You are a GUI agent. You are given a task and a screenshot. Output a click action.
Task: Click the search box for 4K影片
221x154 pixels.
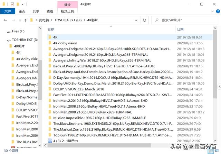pos(185,20)
